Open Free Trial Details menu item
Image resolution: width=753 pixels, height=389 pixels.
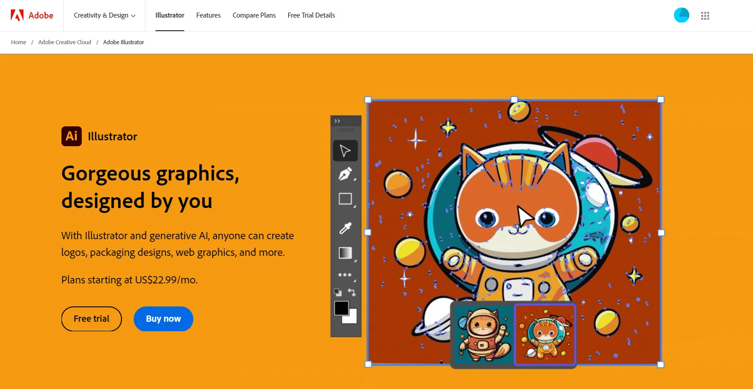(x=311, y=15)
